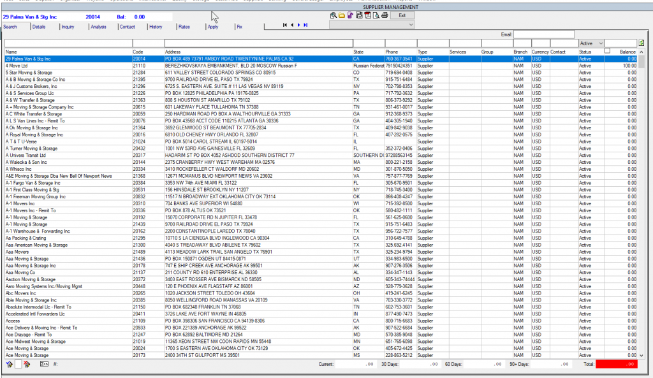Sort by the Status column header
Screen dimensions: 653x378
tap(585, 52)
